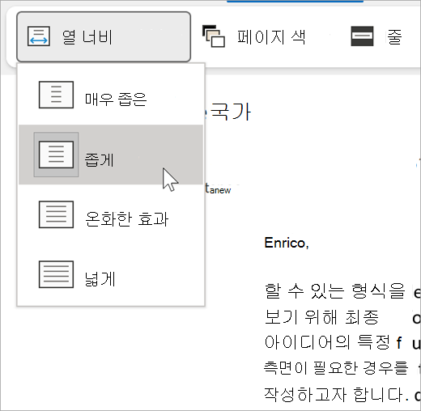
Task: Click the 넓게 wide column icon
Action: pos(56,274)
